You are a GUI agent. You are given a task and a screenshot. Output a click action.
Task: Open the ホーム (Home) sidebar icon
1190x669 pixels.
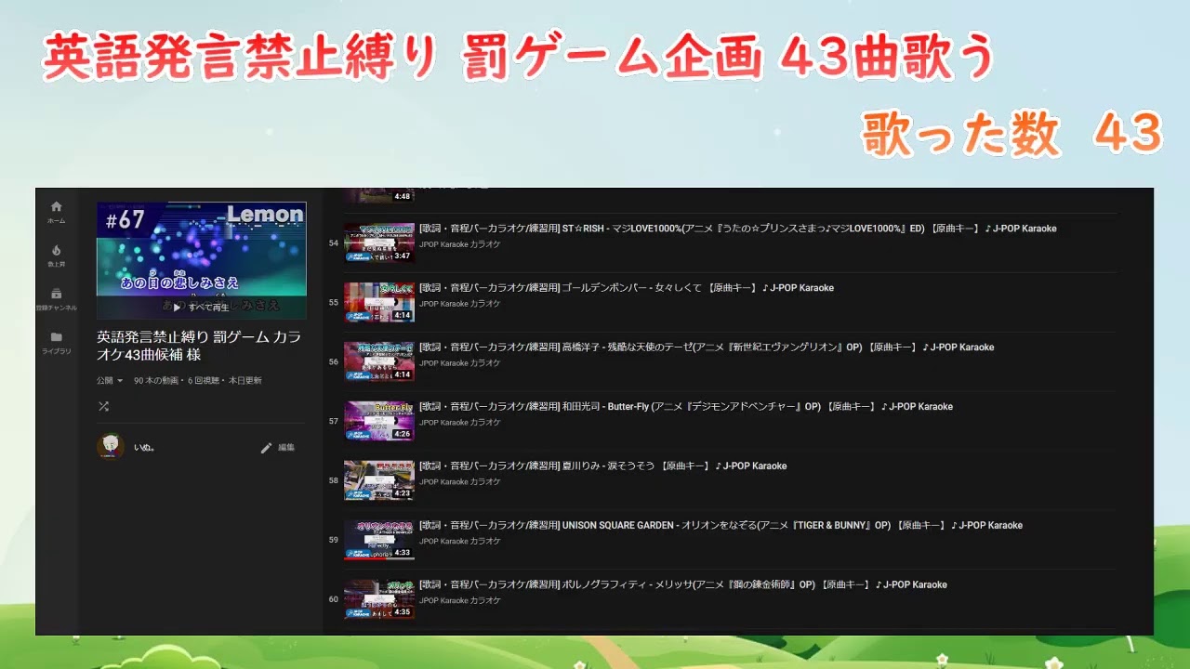(x=56, y=212)
